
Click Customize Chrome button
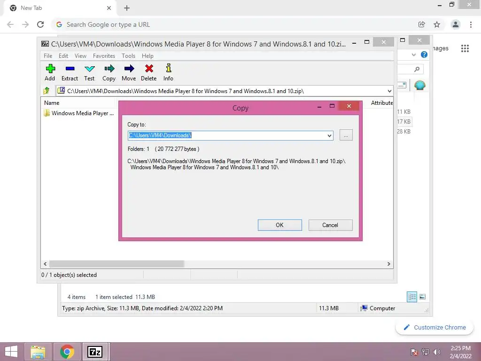coord(434,327)
